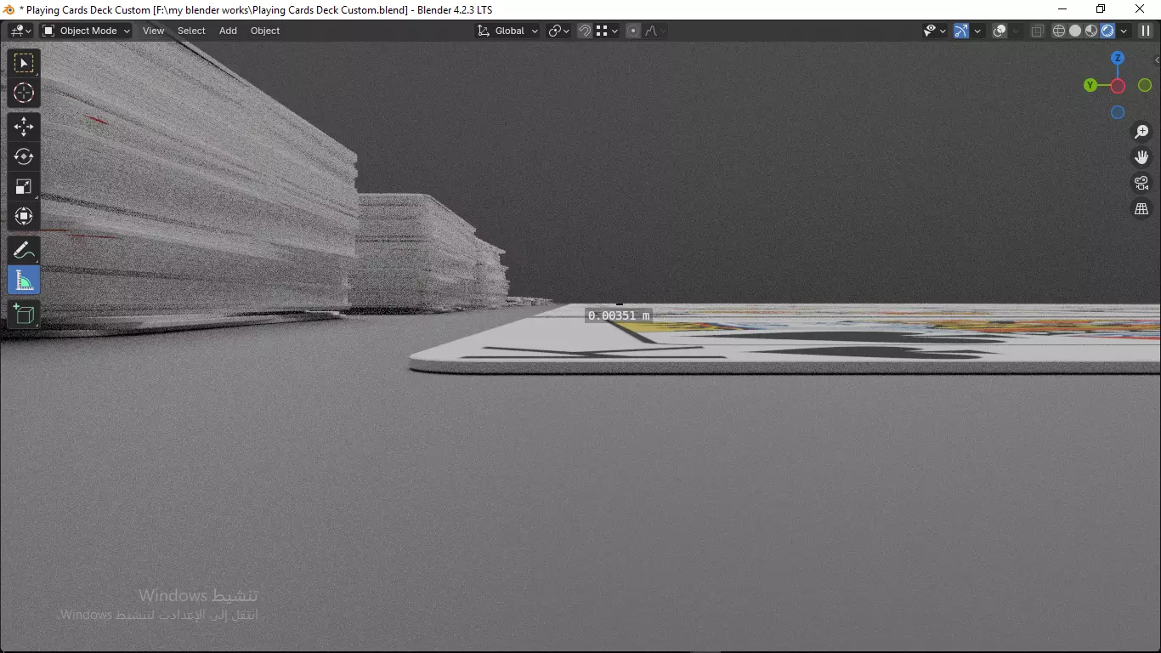
Task: Click the blue Z axis on gizmo
Action: pos(1118,58)
